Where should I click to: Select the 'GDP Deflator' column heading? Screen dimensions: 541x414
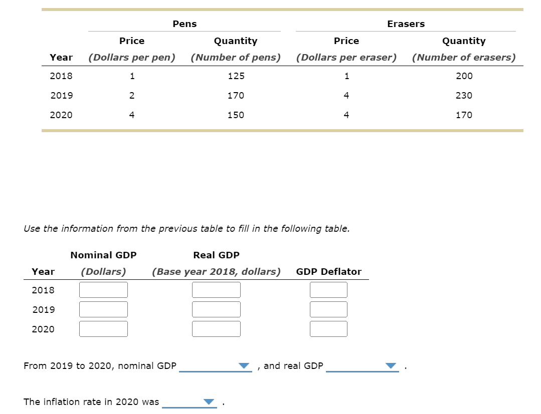328,271
